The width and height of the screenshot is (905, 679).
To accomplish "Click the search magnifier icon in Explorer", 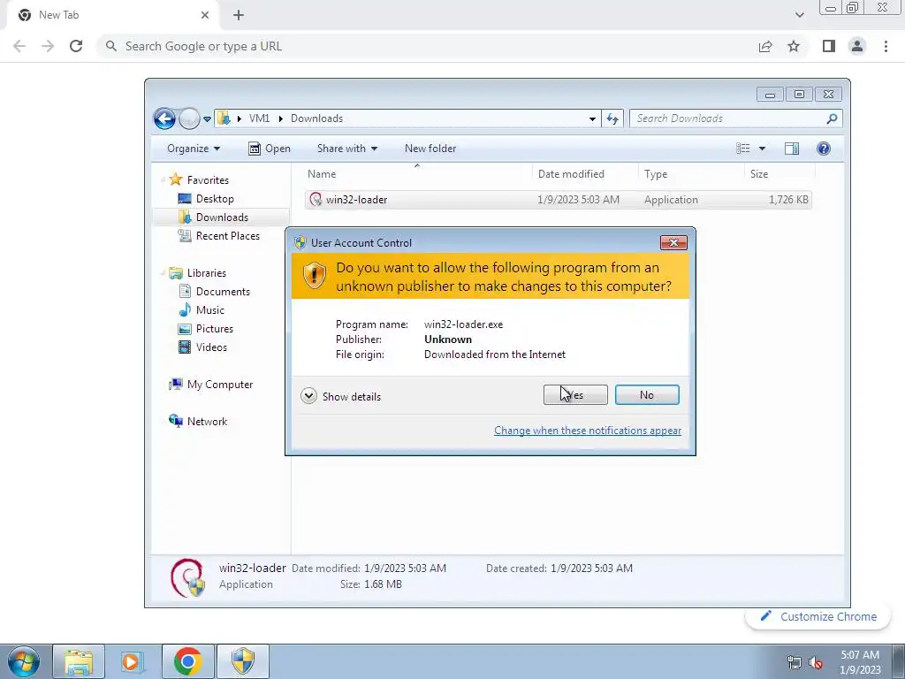I will (832, 118).
